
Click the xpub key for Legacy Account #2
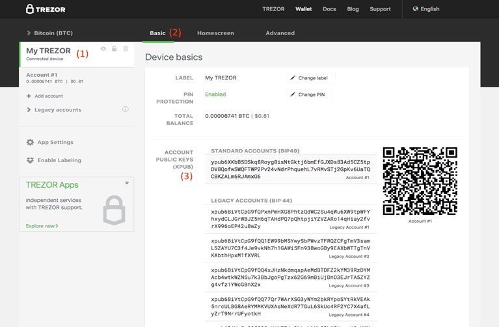pyautogui.click(x=291, y=248)
